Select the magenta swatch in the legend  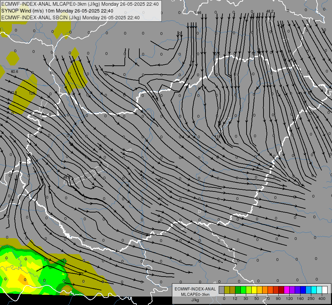point(287,290)
